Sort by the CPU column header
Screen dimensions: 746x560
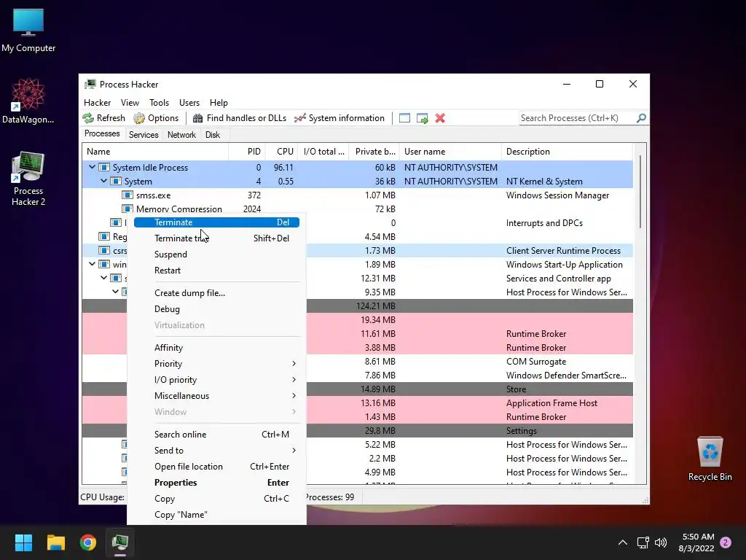pos(281,152)
